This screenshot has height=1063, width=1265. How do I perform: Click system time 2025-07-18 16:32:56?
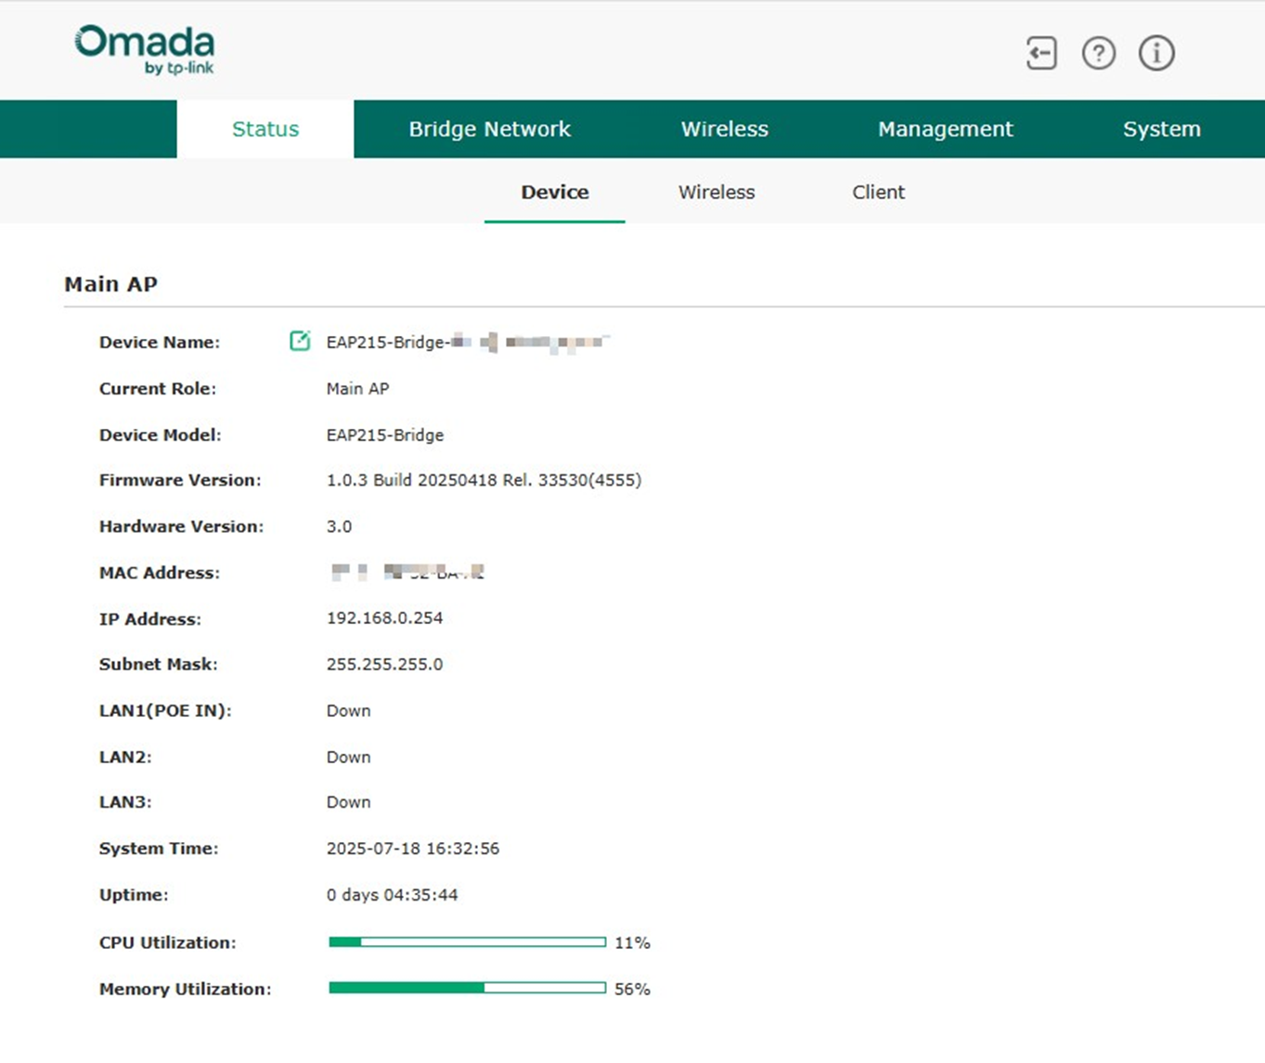click(x=412, y=849)
